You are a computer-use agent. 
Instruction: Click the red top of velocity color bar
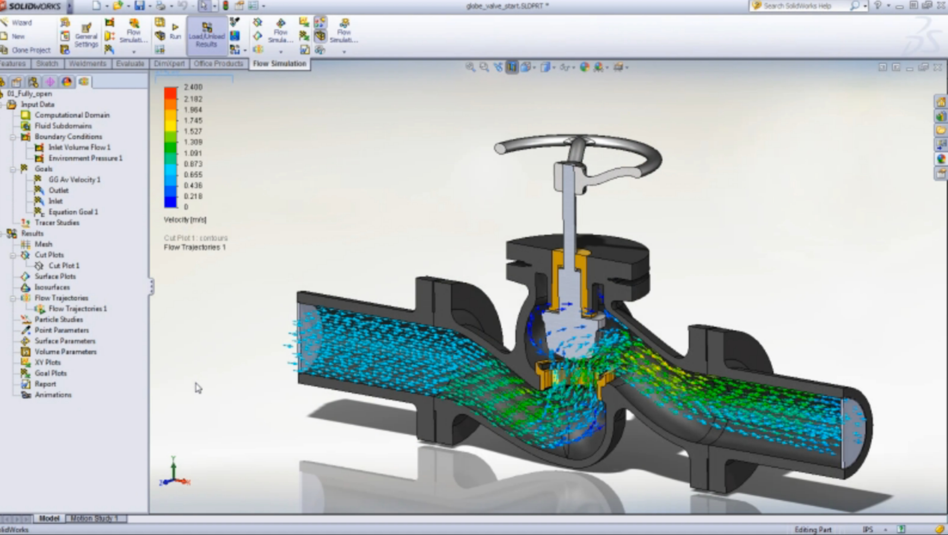pos(170,93)
